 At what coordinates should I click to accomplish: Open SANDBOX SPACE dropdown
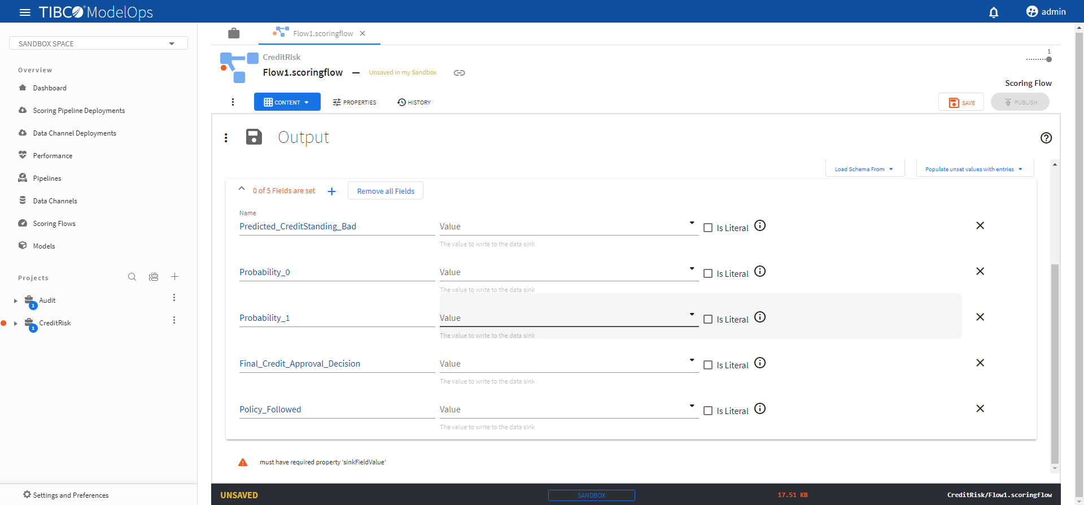click(98, 43)
